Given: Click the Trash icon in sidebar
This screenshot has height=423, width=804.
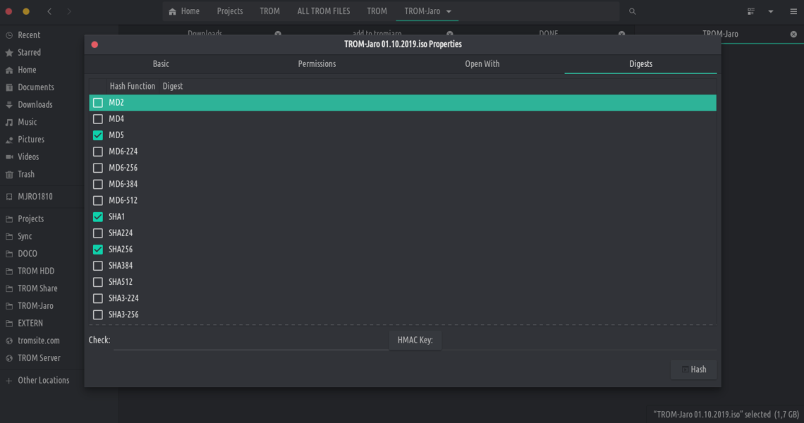Looking at the screenshot, I should pos(9,174).
